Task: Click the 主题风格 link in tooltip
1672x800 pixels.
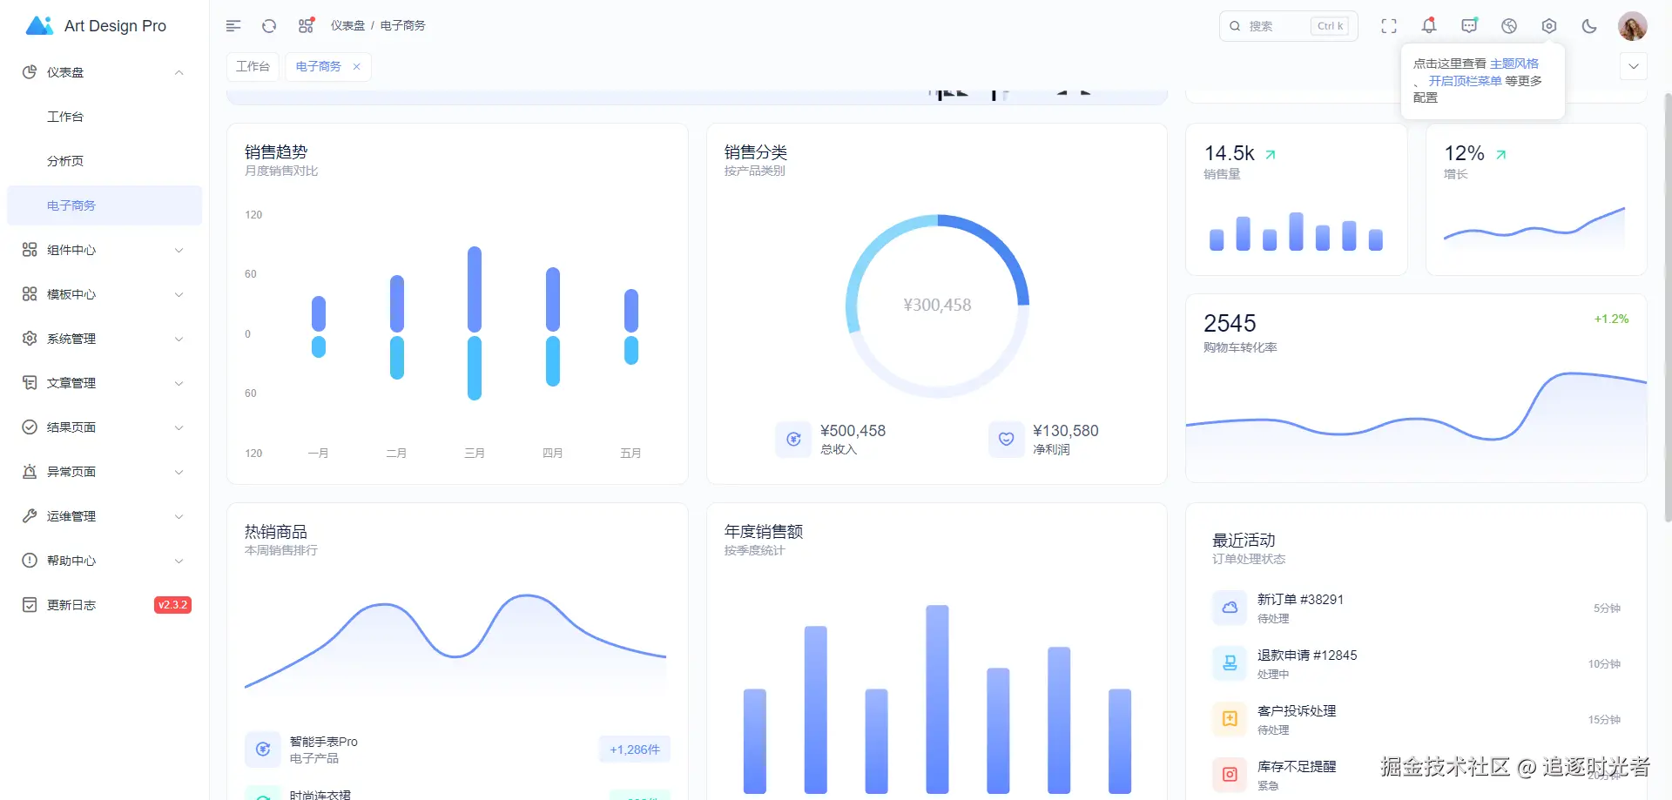Action: (x=1514, y=64)
